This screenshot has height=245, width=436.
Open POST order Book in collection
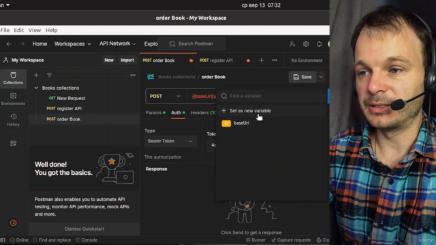click(x=84, y=119)
